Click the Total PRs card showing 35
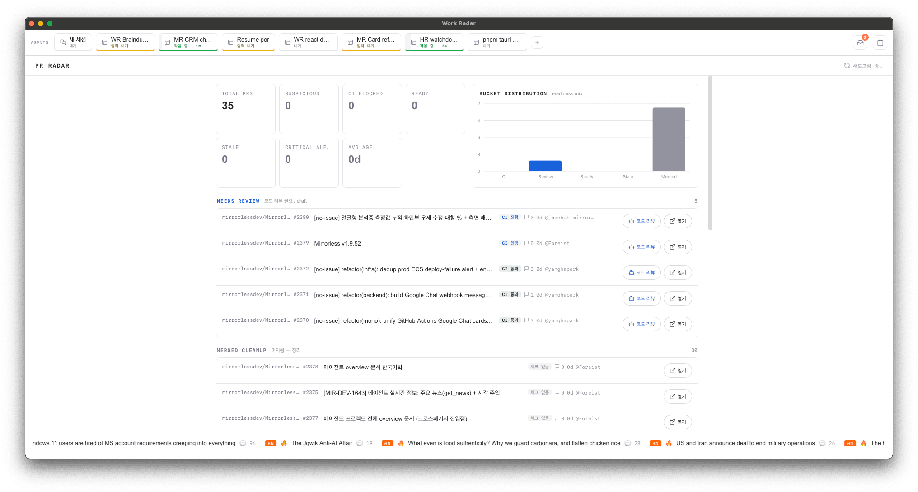918x492 pixels. pyautogui.click(x=246, y=109)
